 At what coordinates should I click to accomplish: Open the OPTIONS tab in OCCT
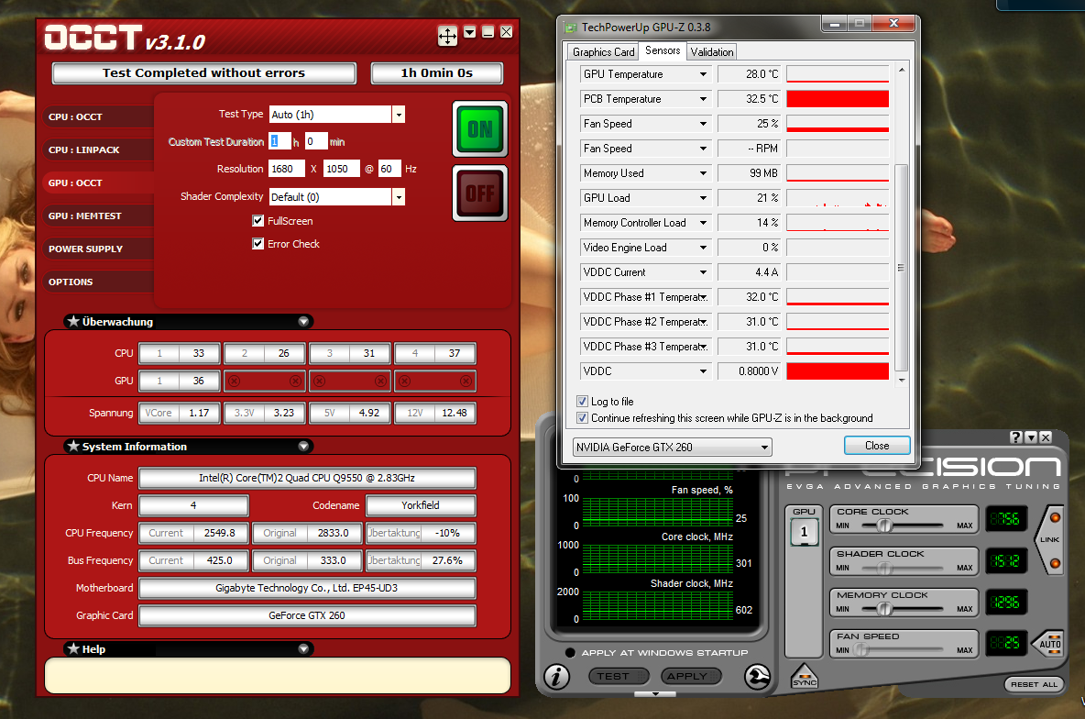[100, 282]
